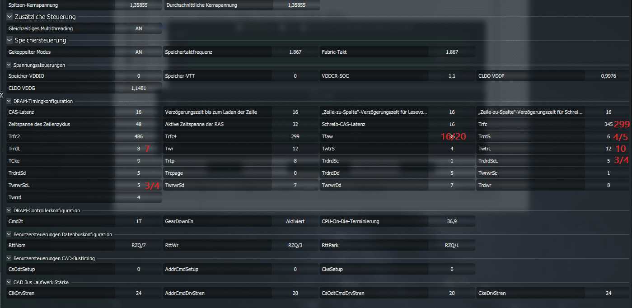Screen dimensions: 632x308
Task: Collapse Benutzersteuerungen CAD-Bustiming section
Action: [9, 258]
